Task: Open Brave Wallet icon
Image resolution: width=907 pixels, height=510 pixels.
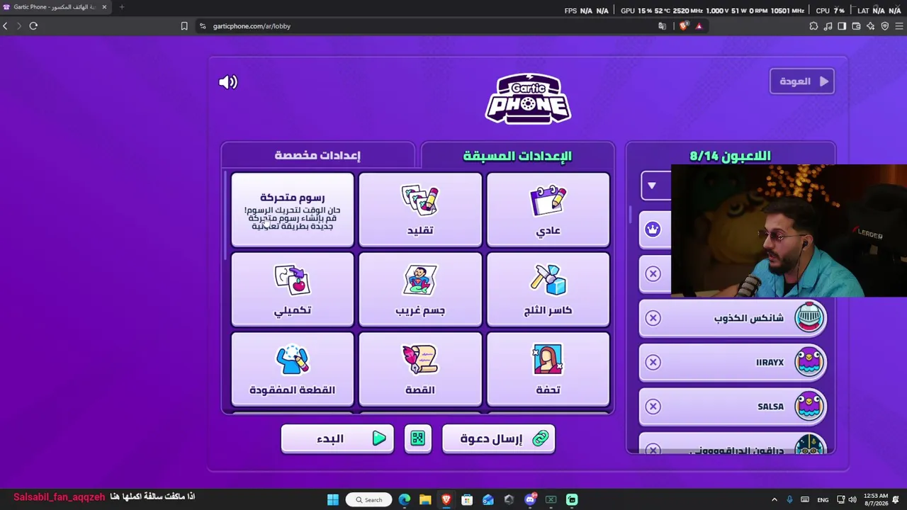Action: [x=856, y=26]
